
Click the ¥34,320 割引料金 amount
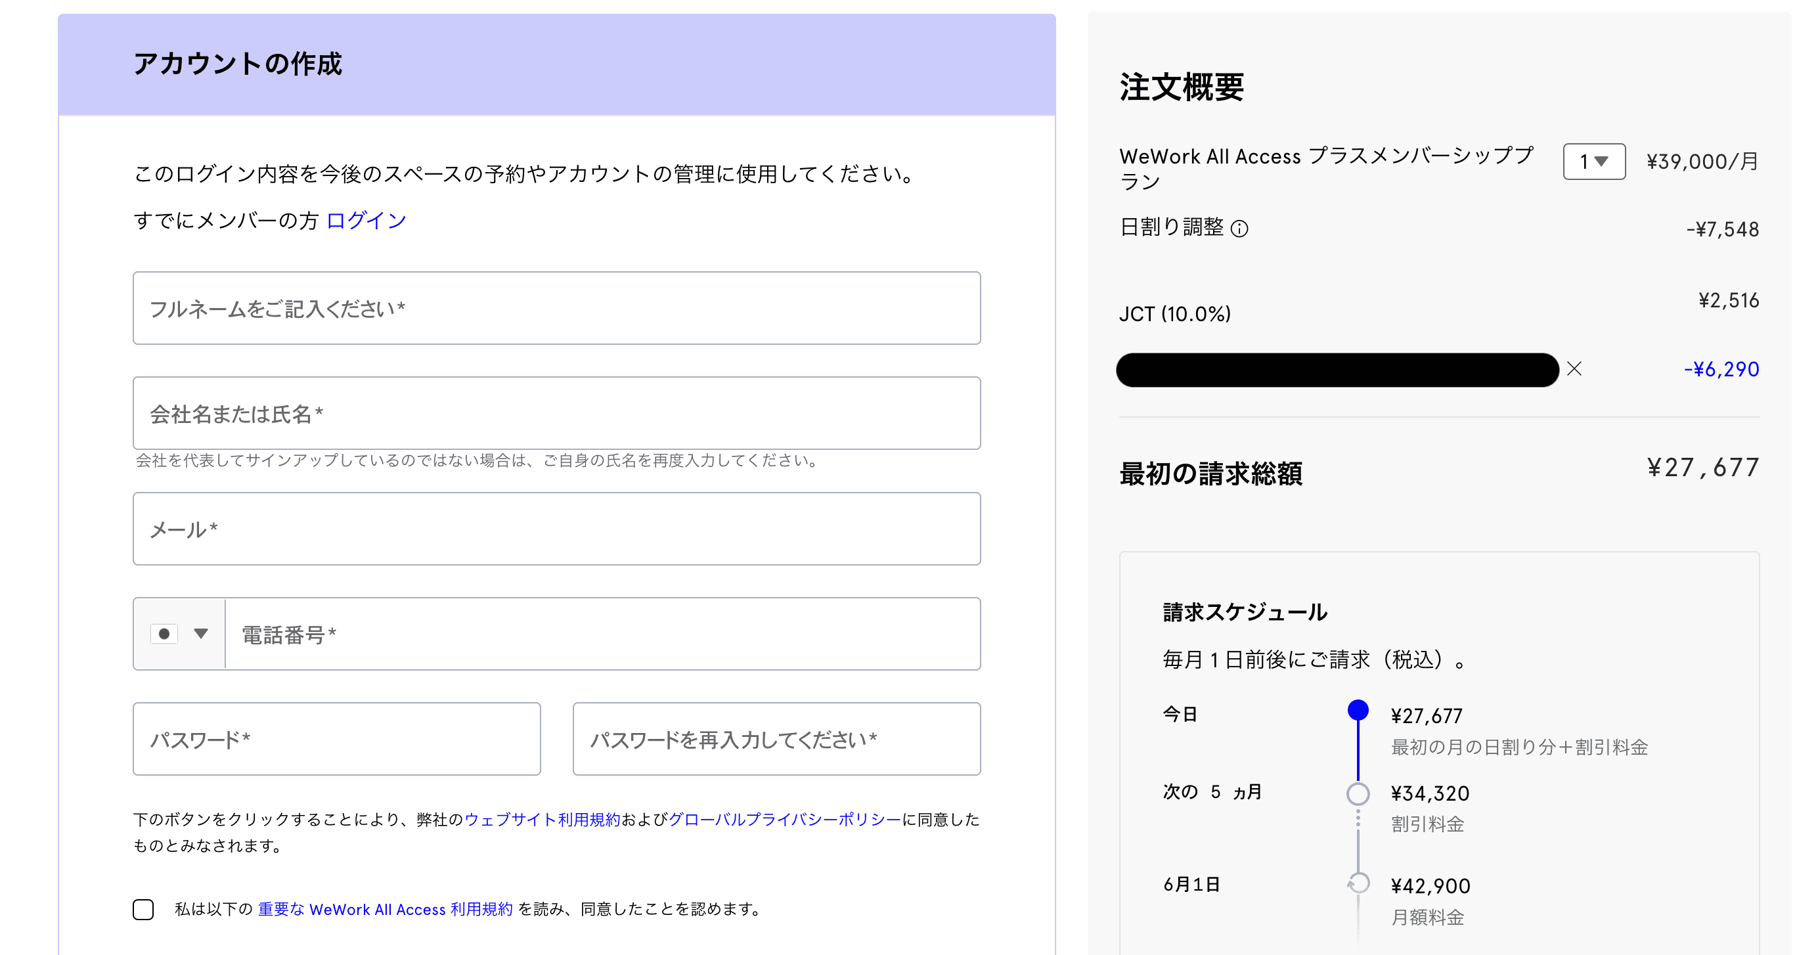[x=1430, y=794]
